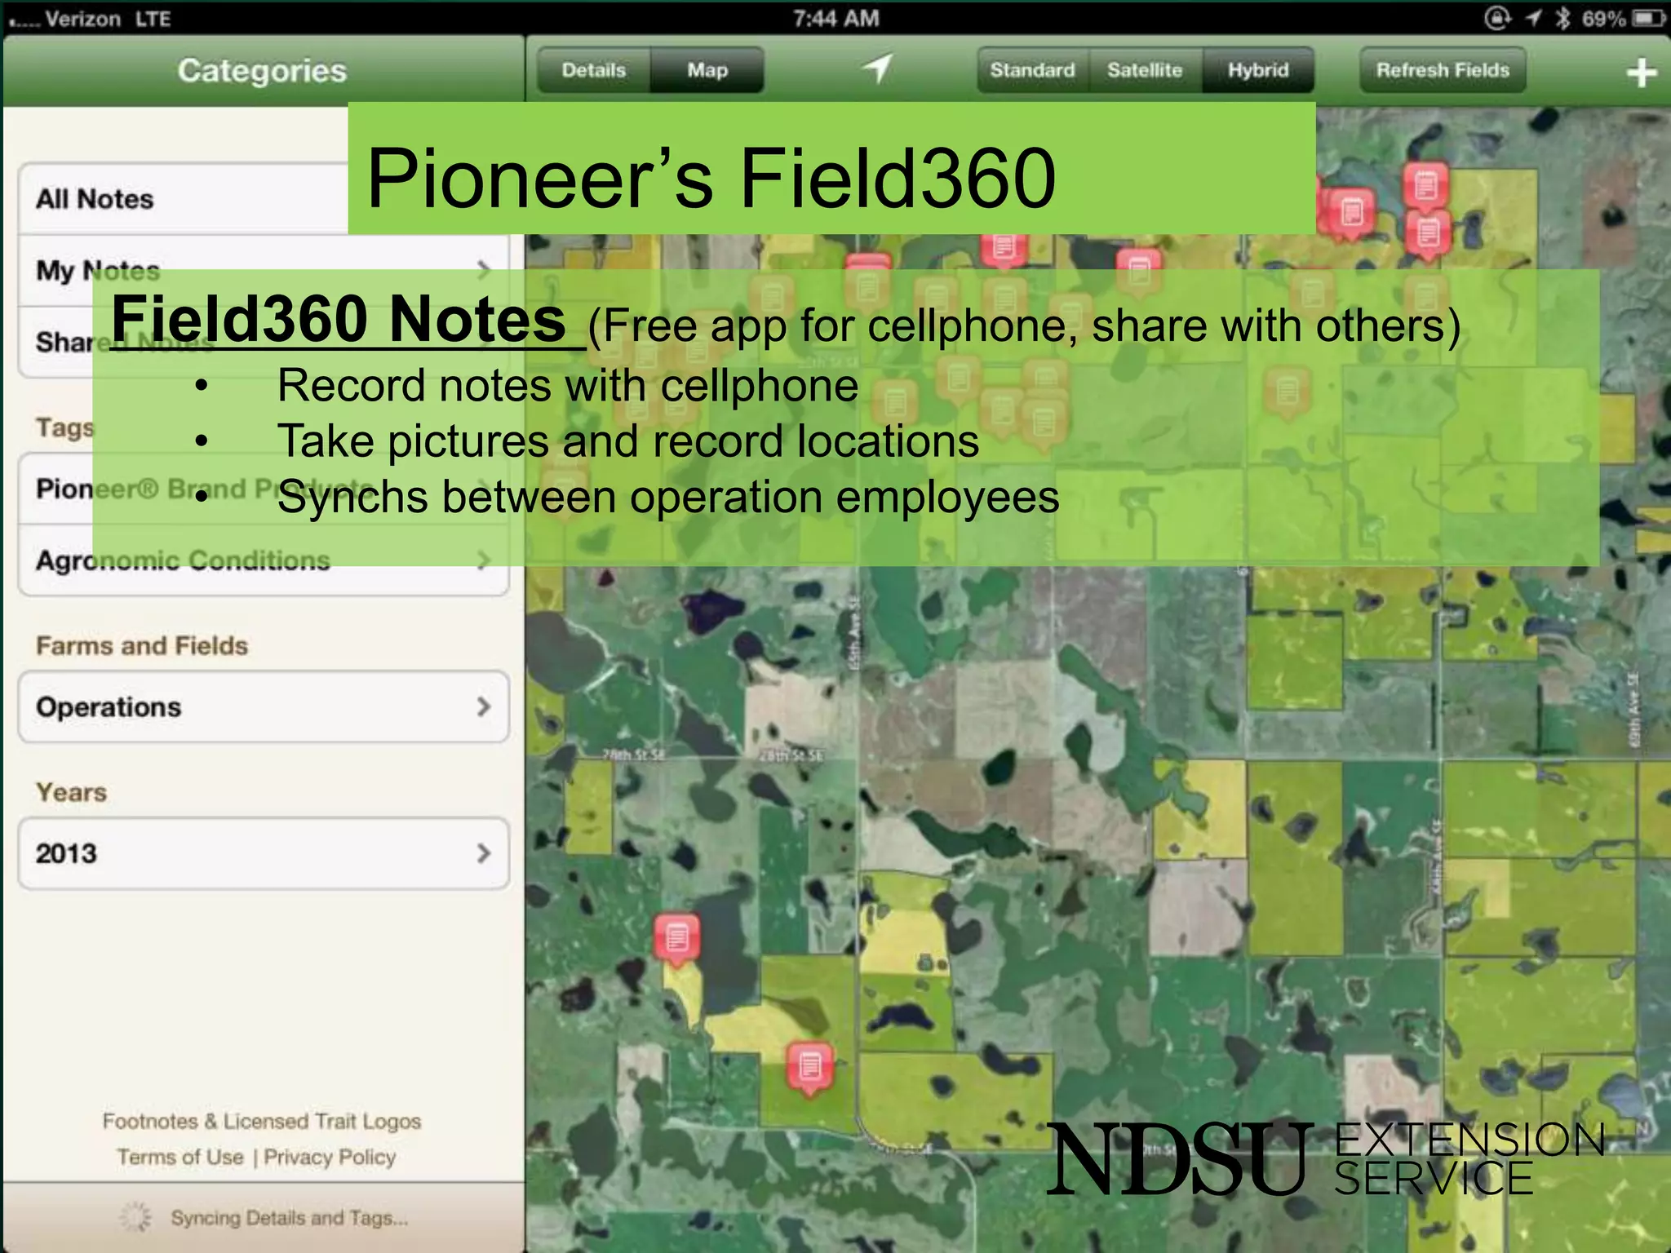Tap the Bluetooth status icon

tap(1562, 18)
